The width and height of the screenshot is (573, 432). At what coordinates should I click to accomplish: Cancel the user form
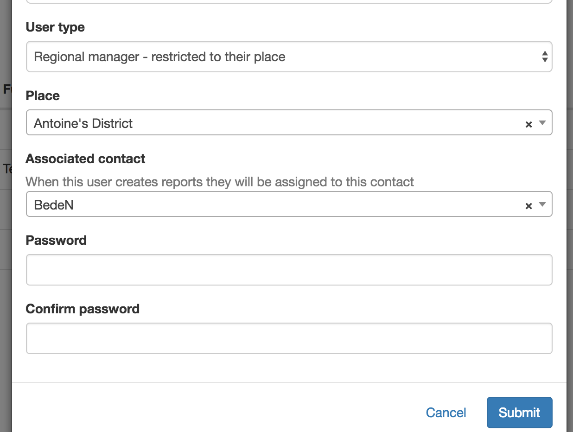click(446, 413)
